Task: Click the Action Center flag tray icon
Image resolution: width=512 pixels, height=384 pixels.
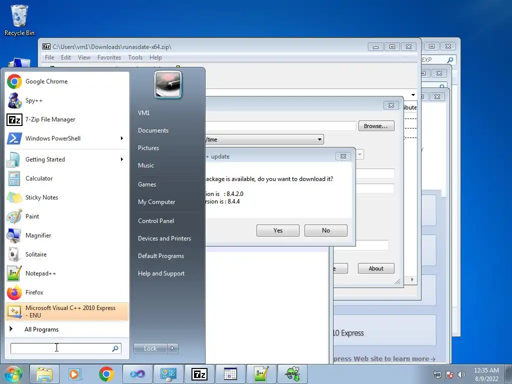Action: pos(449,374)
